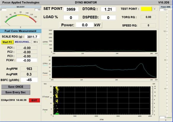Click the DRPM legend line icon
Image resolution: width=173 pixels, height=122 pixels.
[x=45, y=44]
